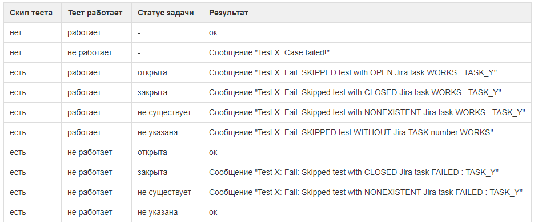Click 'закрыта' in the не работает row
Image resolution: width=534 pixels, height=224 pixels.
[x=152, y=172]
